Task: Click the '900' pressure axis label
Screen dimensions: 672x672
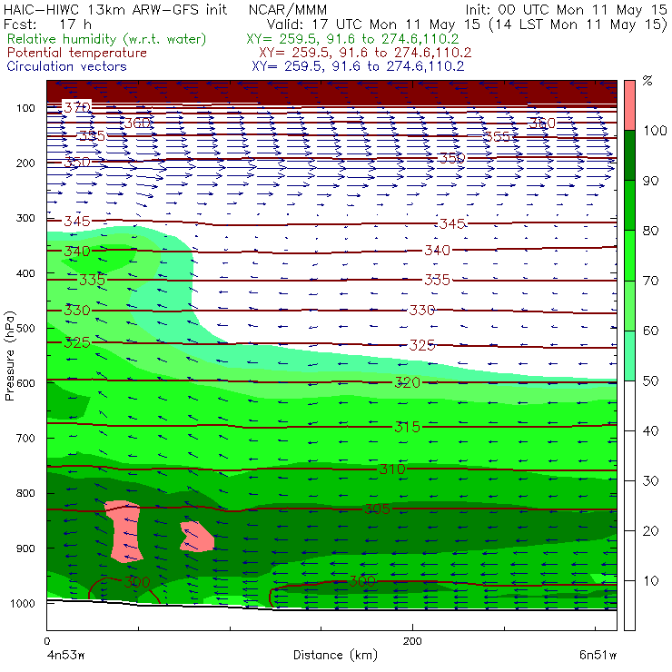Action: point(25,548)
